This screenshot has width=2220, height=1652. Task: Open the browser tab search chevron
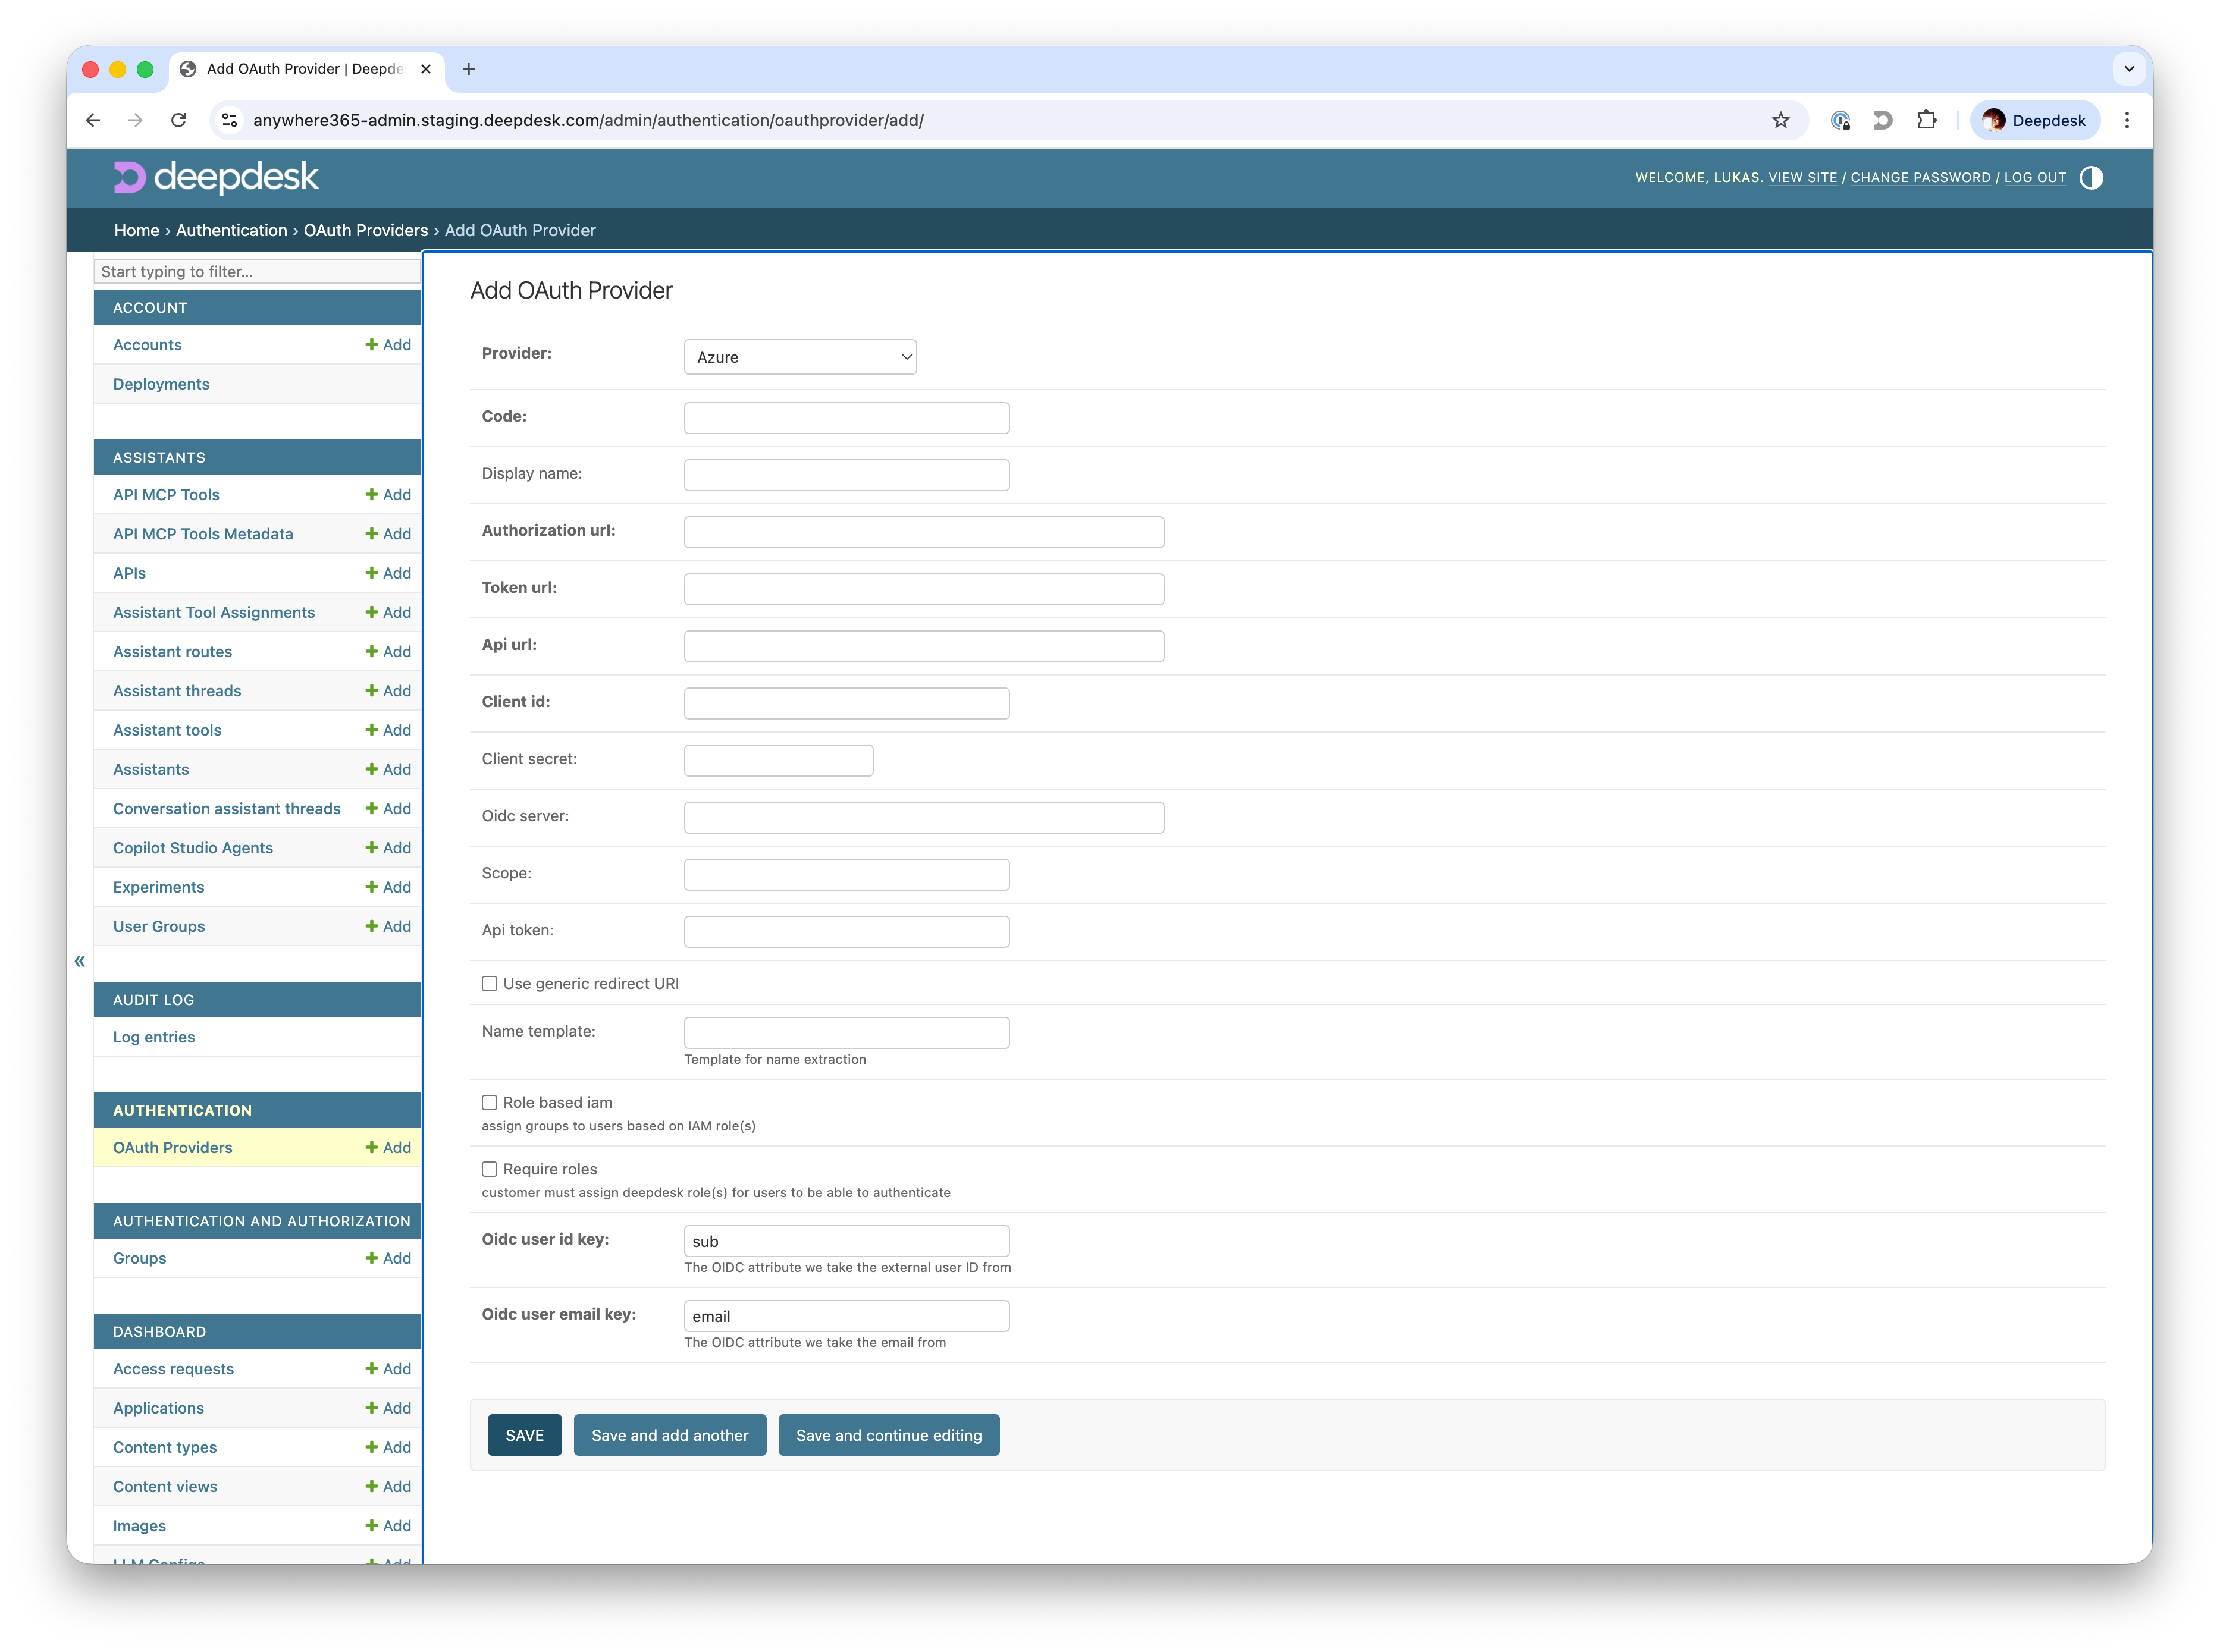coord(2130,69)
